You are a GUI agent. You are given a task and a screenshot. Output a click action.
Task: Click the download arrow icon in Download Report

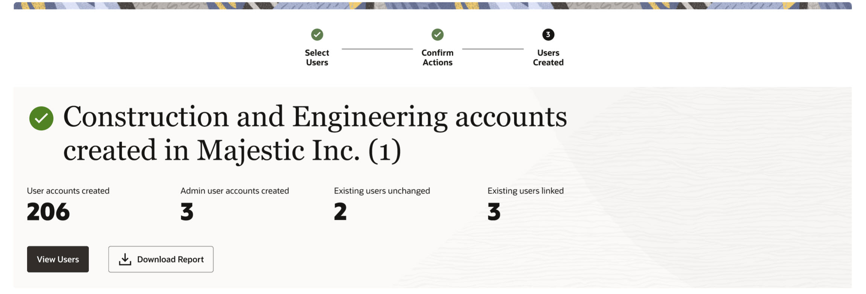pyautogui.click(x=125, y=259)
